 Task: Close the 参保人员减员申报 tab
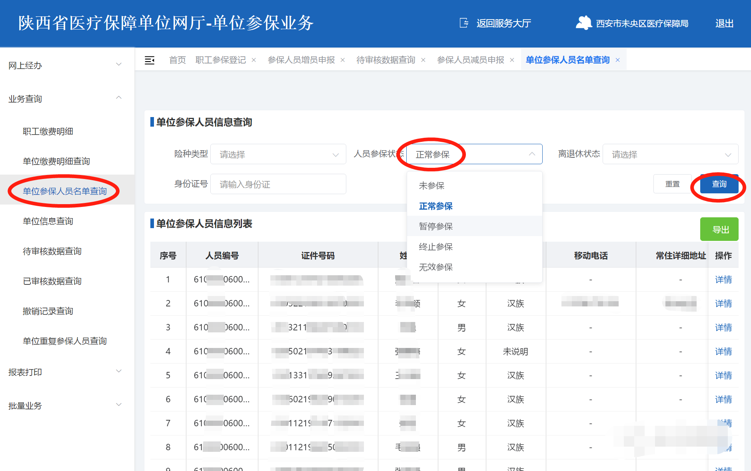(x=512, y=60)
